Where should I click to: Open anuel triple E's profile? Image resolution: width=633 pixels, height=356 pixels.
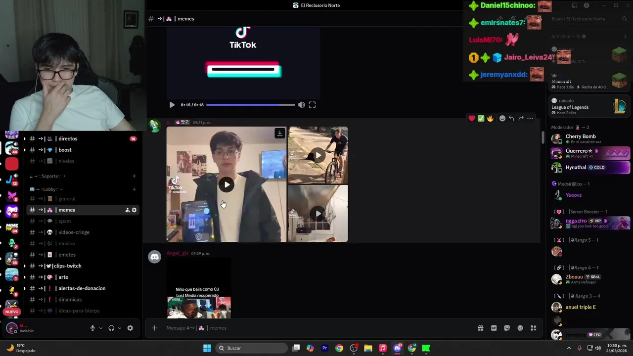click(590, 307)
